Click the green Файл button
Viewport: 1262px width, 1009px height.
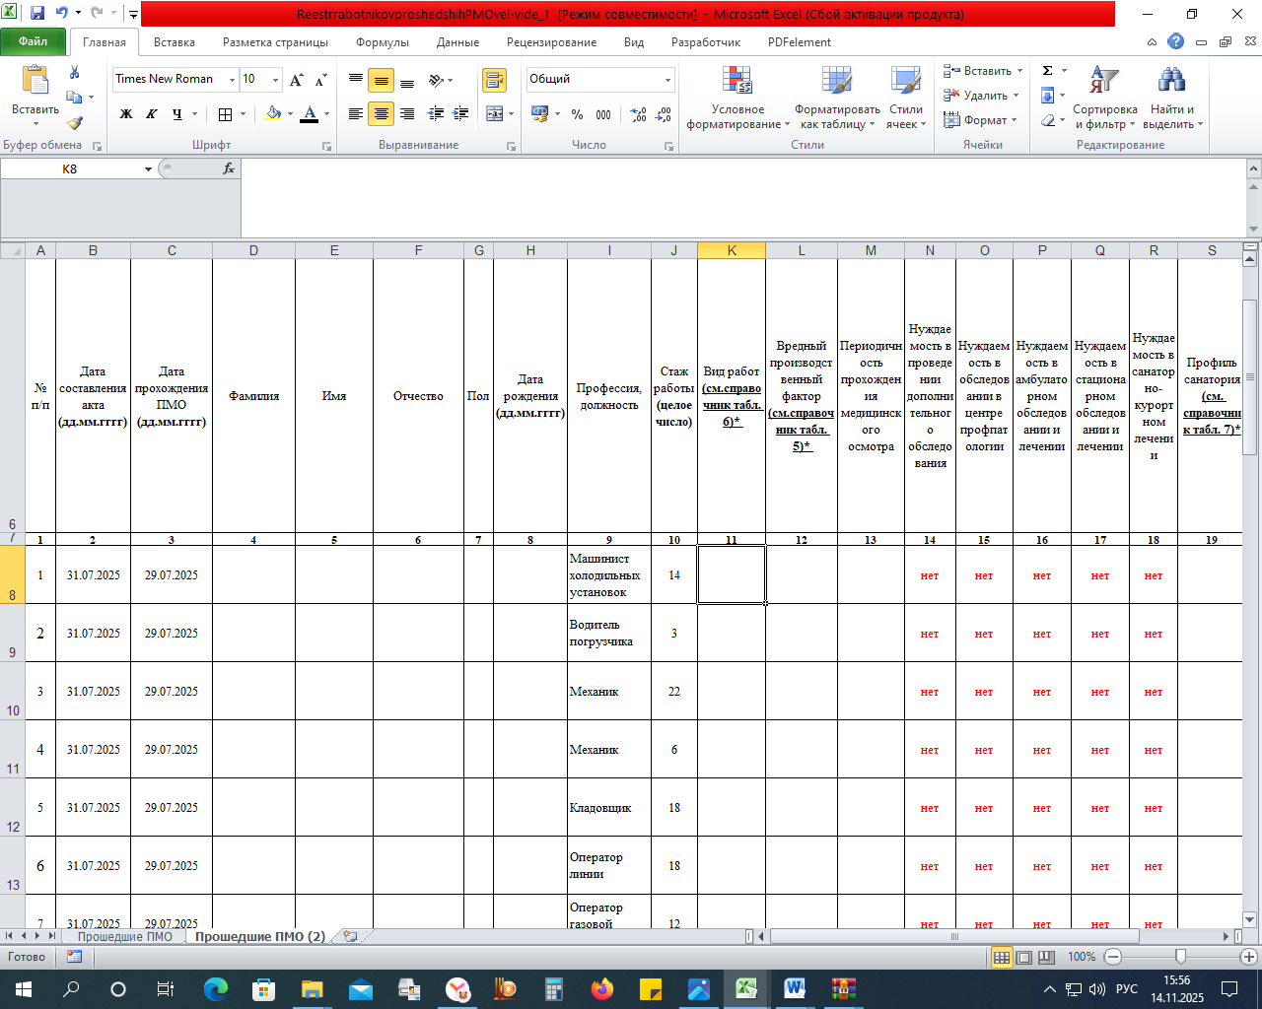34,41
